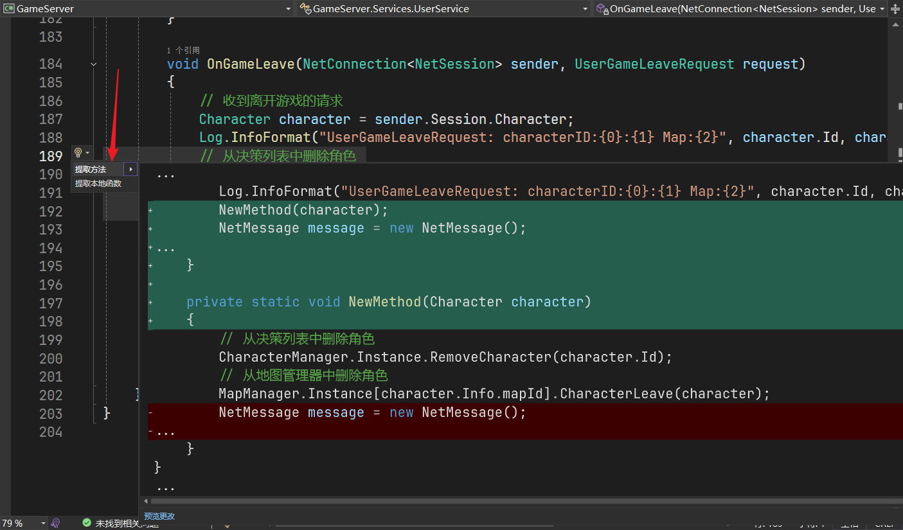Image resolution: width=903 pixels, height=530 pixels.
Task: Open the OnGameLeave member dropdown
Action: point(881,9)
